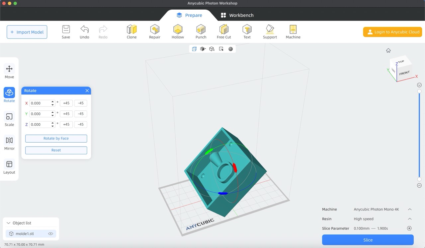425x248 pixels.
Task: Rotate Z axis by -45 degrees
Action: tap(81, 124)
